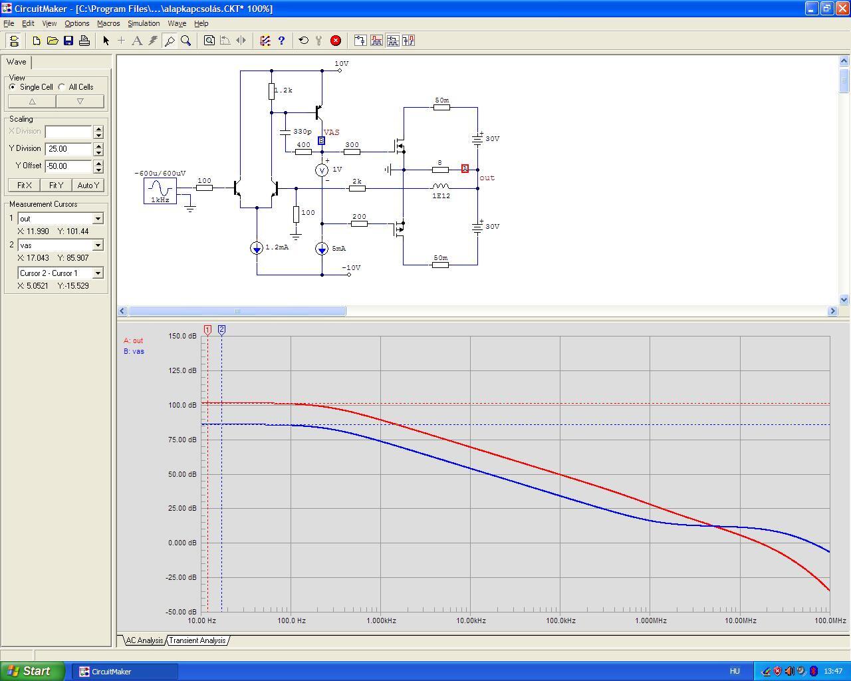Select the Wire tool crosshair
The width and height of the screenshot is (851, 681).
coord(122,41)
